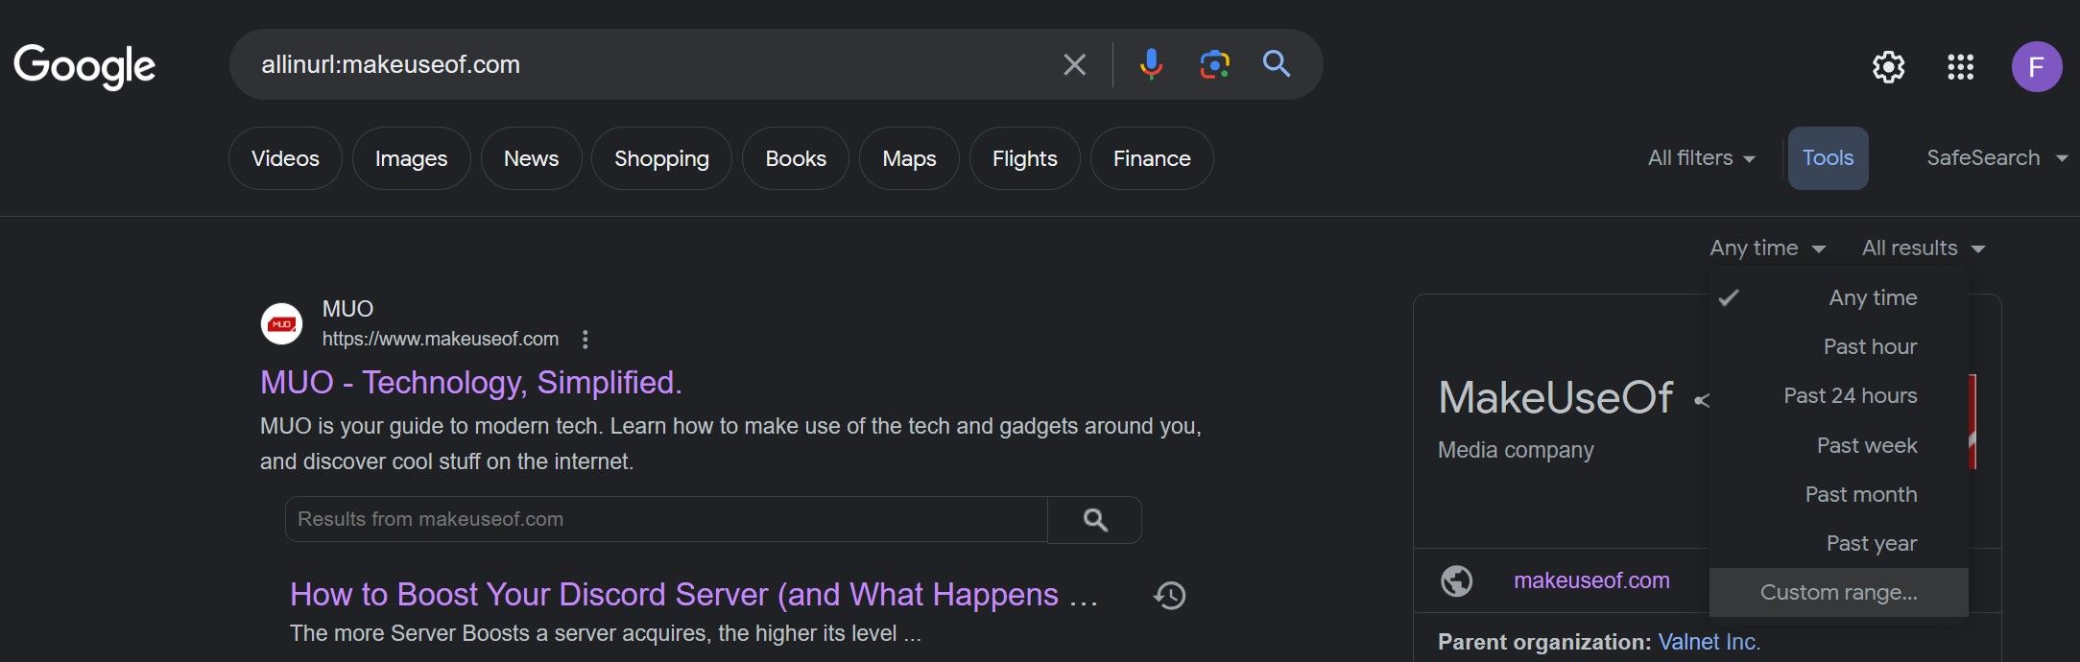Select the Past week time option

(1866, 445)
